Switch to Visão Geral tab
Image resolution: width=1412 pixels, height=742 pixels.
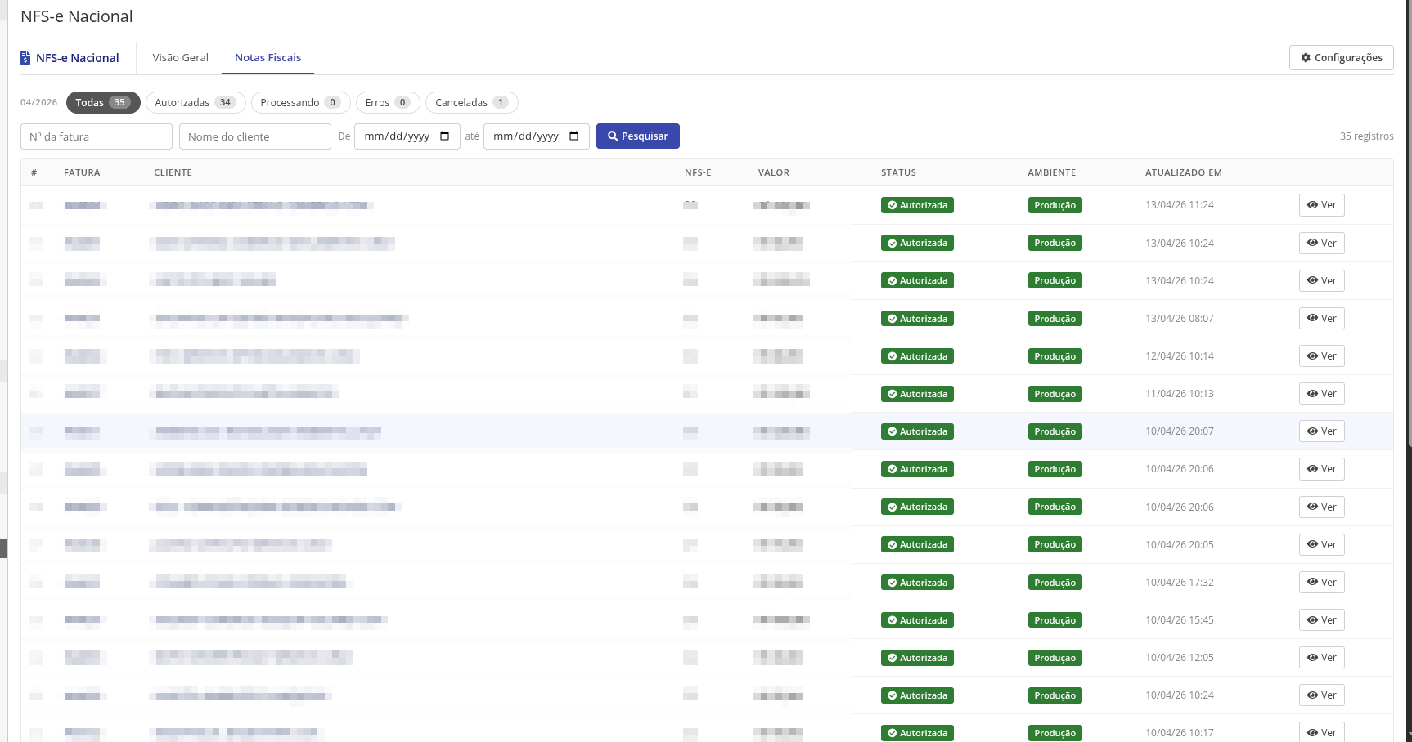(x=180, y=58)
